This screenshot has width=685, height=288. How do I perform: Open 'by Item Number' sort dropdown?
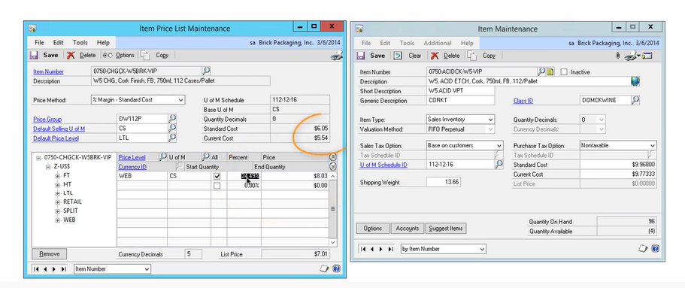coord(482,249)
